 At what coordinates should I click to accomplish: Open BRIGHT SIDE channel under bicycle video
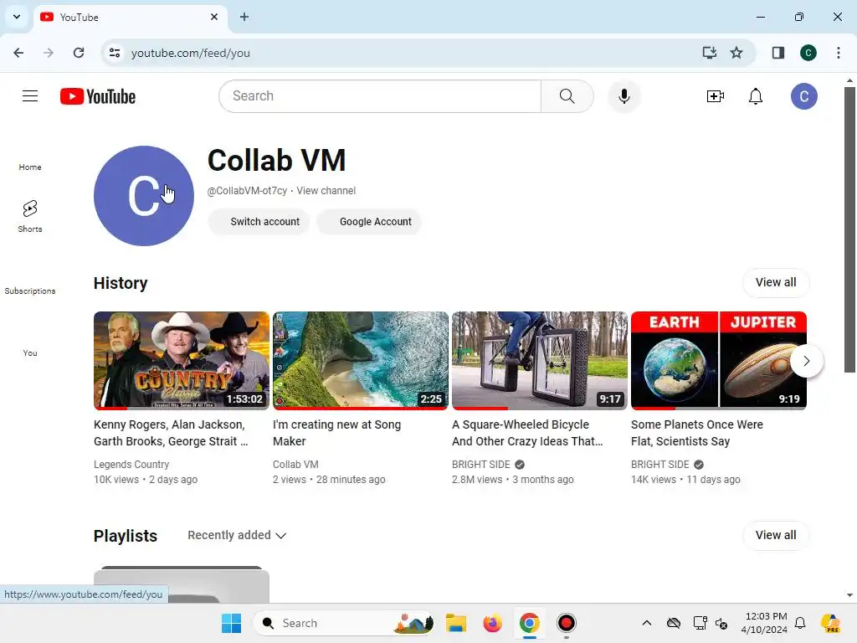[481, 464]
